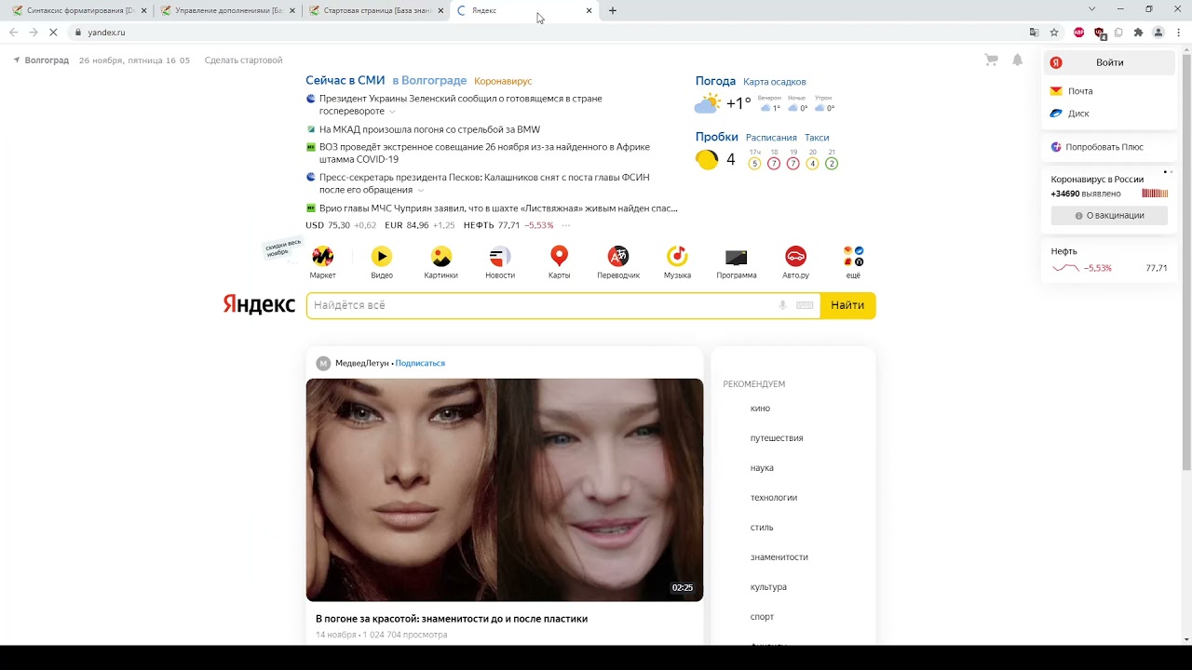1192x670 pixels.
Task: Expand more currency rates ellipsis
Action: 565,225
